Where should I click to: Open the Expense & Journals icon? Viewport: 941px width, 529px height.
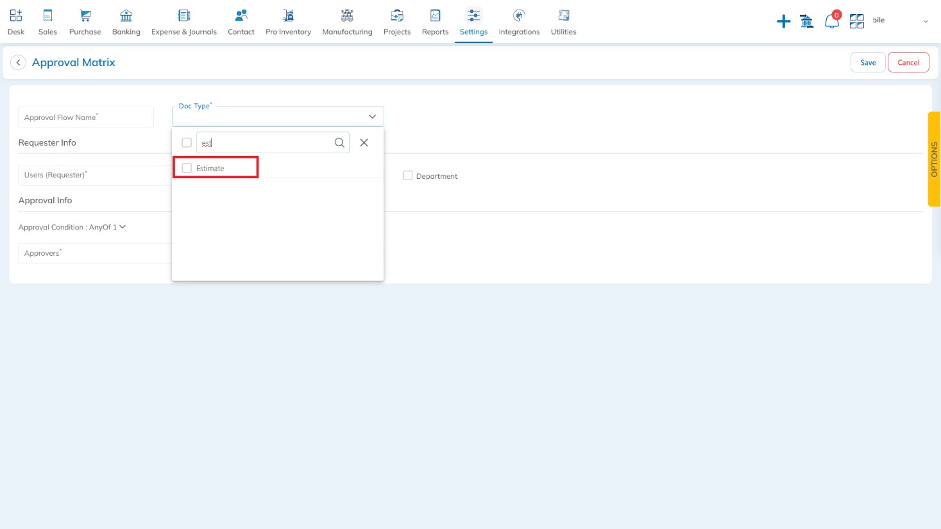pos(184,15)
